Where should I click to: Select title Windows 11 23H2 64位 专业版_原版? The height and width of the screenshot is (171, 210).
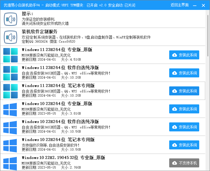pyautogui.click(x=57, y=49)
